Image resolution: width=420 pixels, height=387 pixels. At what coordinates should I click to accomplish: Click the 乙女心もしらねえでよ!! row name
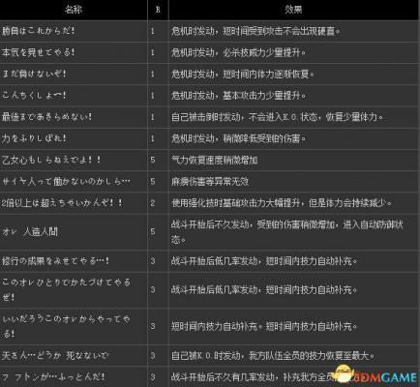coord(51,160)
